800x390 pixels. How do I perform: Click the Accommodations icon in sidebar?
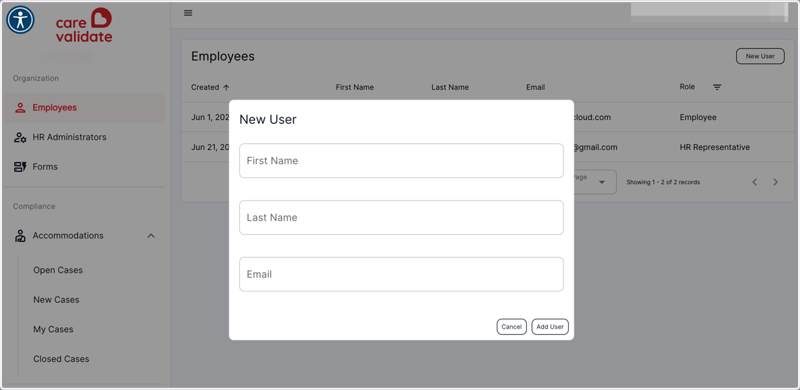click(20, 235)
